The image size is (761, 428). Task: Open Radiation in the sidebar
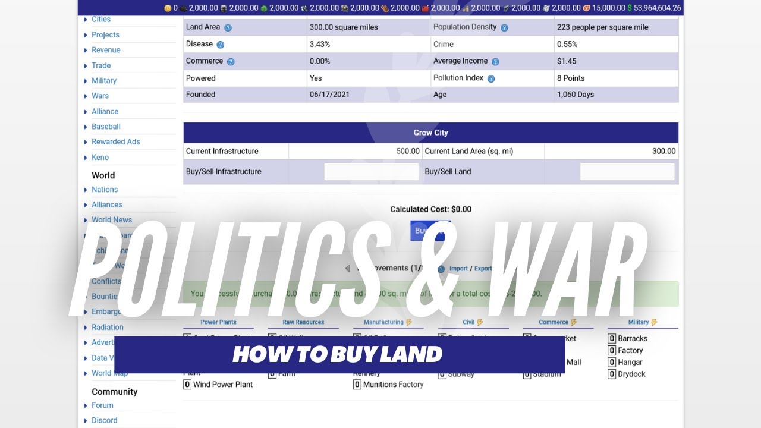click(x=108, y=327)
